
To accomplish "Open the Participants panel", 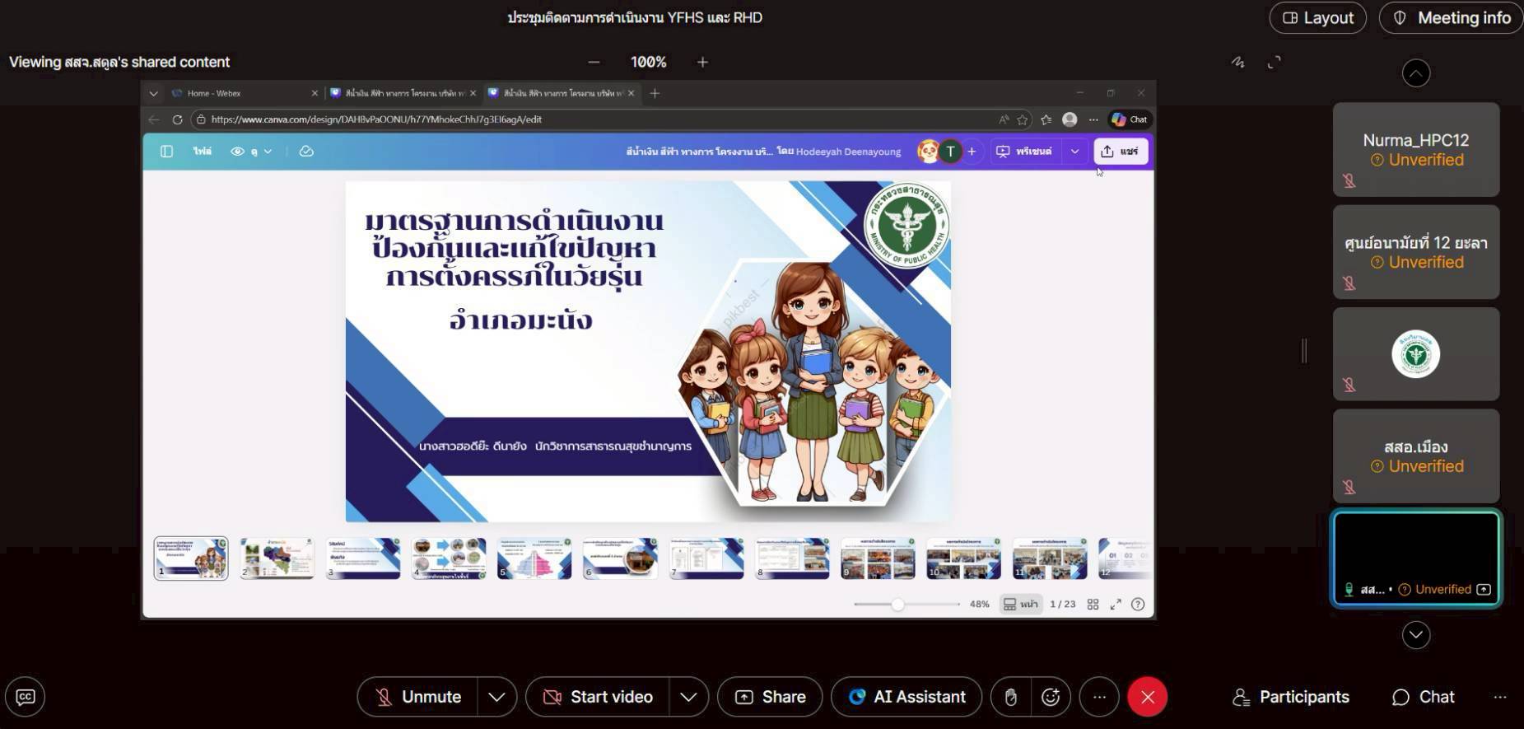I will (x=1290, y=697).
